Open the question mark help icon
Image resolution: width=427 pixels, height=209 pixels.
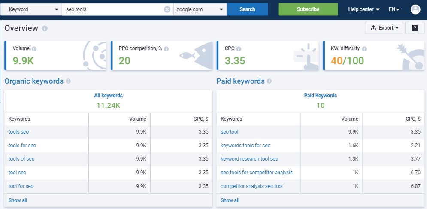(x=415, y=28)
